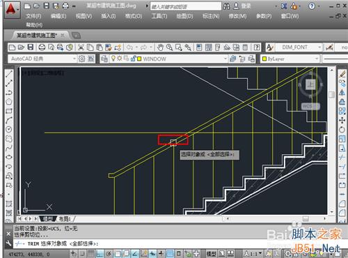This screenshot has height=258, width=348.
Task: Open Workspace Settings gear icon
Action: [x=81, y=59]
